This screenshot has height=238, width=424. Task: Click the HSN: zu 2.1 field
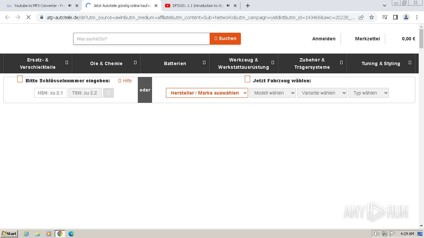click(x=51, y=93)
